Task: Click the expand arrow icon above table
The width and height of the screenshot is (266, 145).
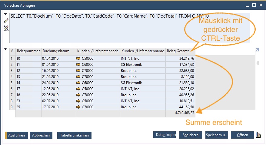Action: point(257,50)
